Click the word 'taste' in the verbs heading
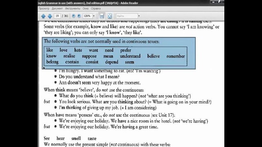Viewport: 262px width, 147px height. click(92, 138)
